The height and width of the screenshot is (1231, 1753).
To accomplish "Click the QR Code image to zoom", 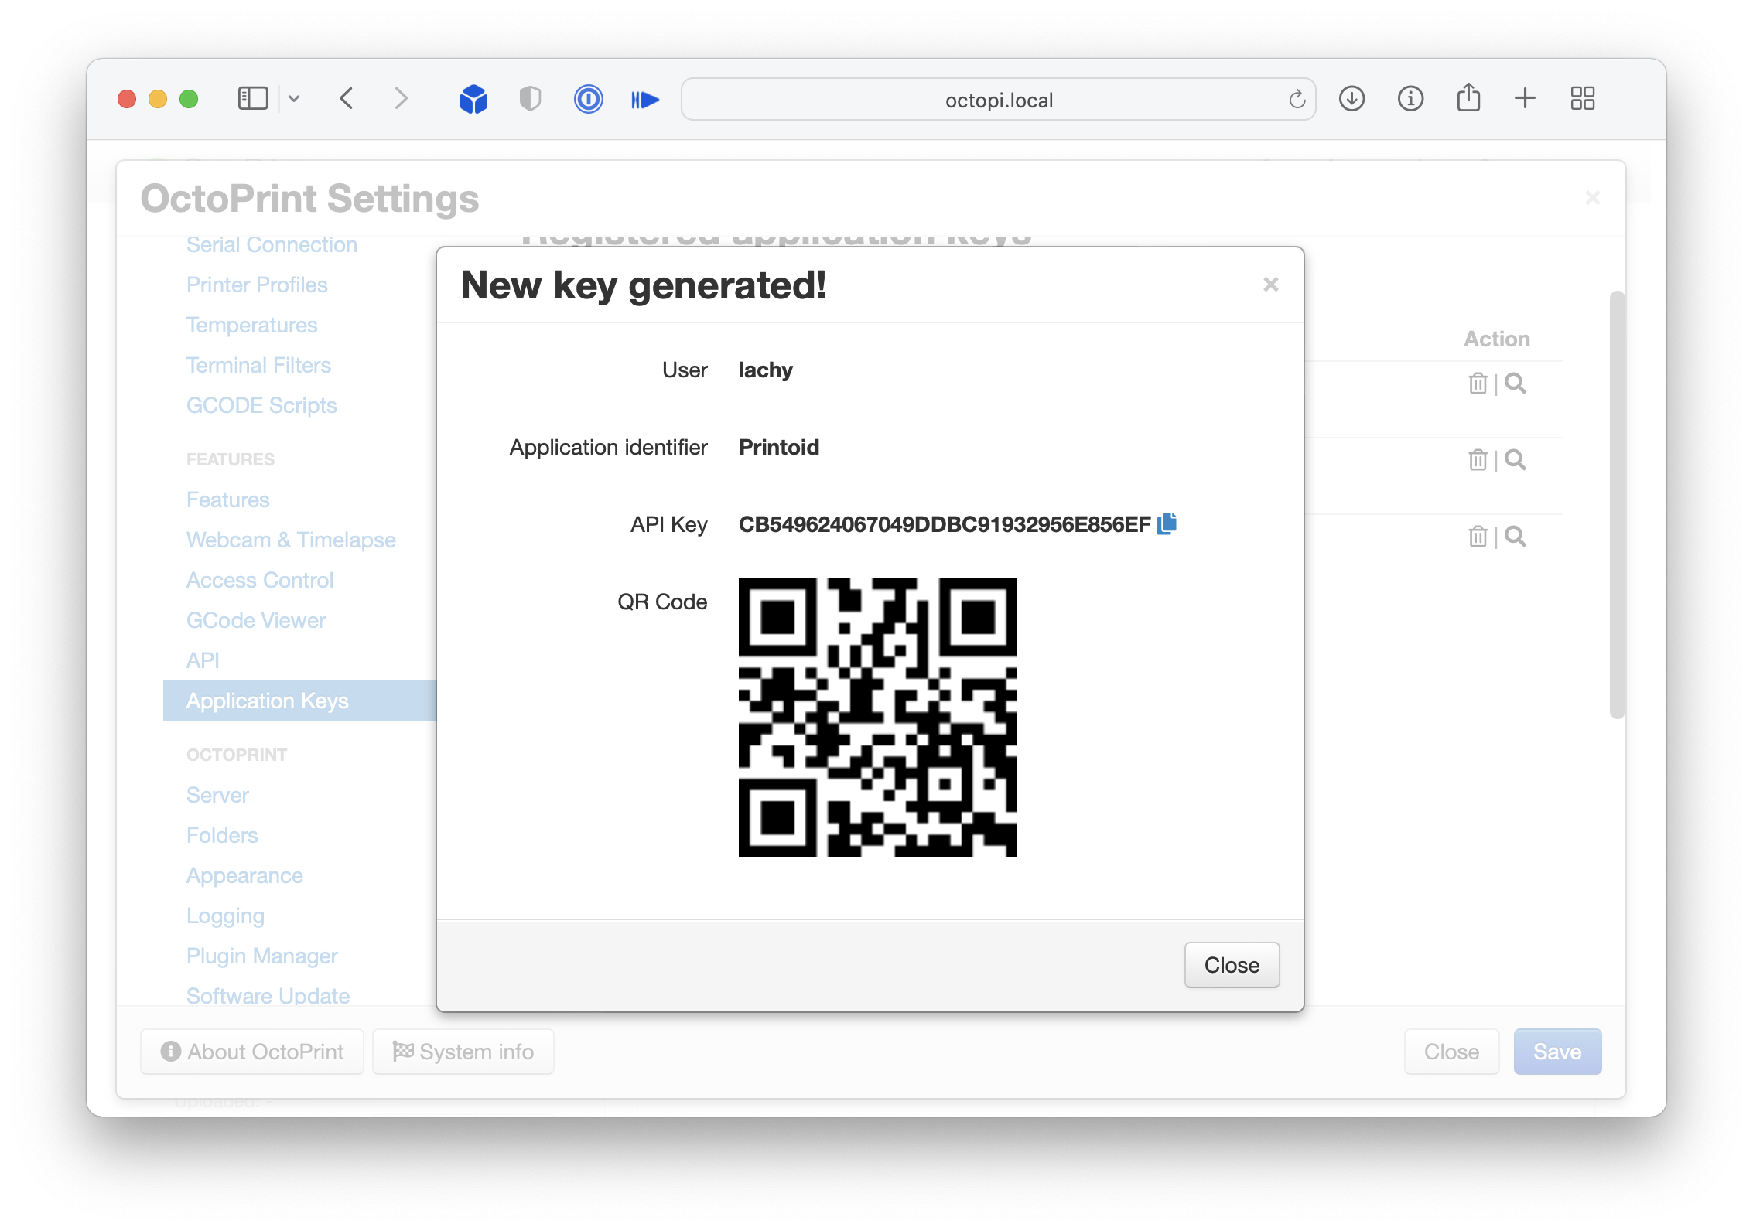I will (x=880, y=718).
